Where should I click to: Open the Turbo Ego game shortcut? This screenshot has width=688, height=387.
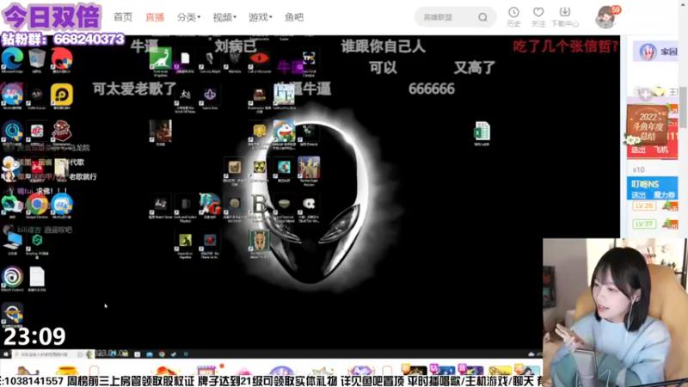[309, 170]
